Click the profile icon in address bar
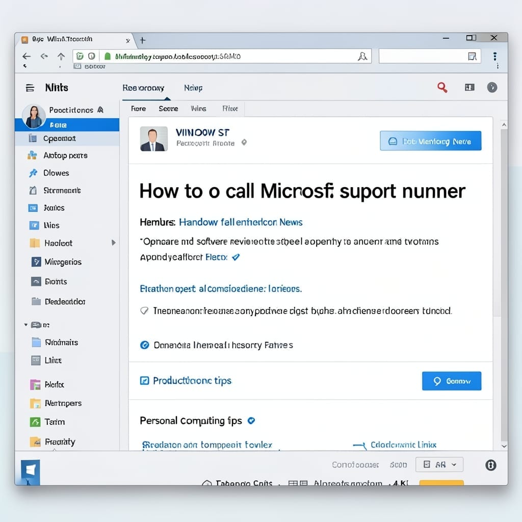The height and width of the screenshot is (522, 522). (x=362, y=56)
